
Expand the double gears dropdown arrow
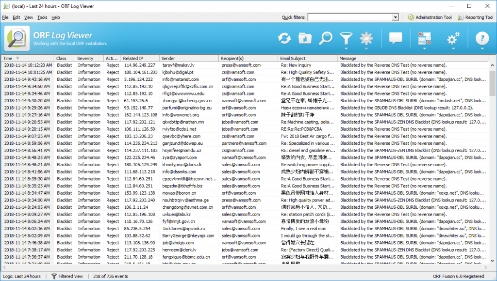[453, 49]
